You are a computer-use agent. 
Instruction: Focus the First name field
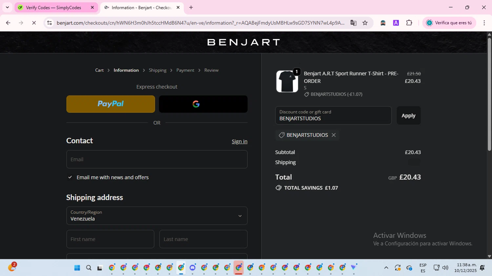pos(110,239)
